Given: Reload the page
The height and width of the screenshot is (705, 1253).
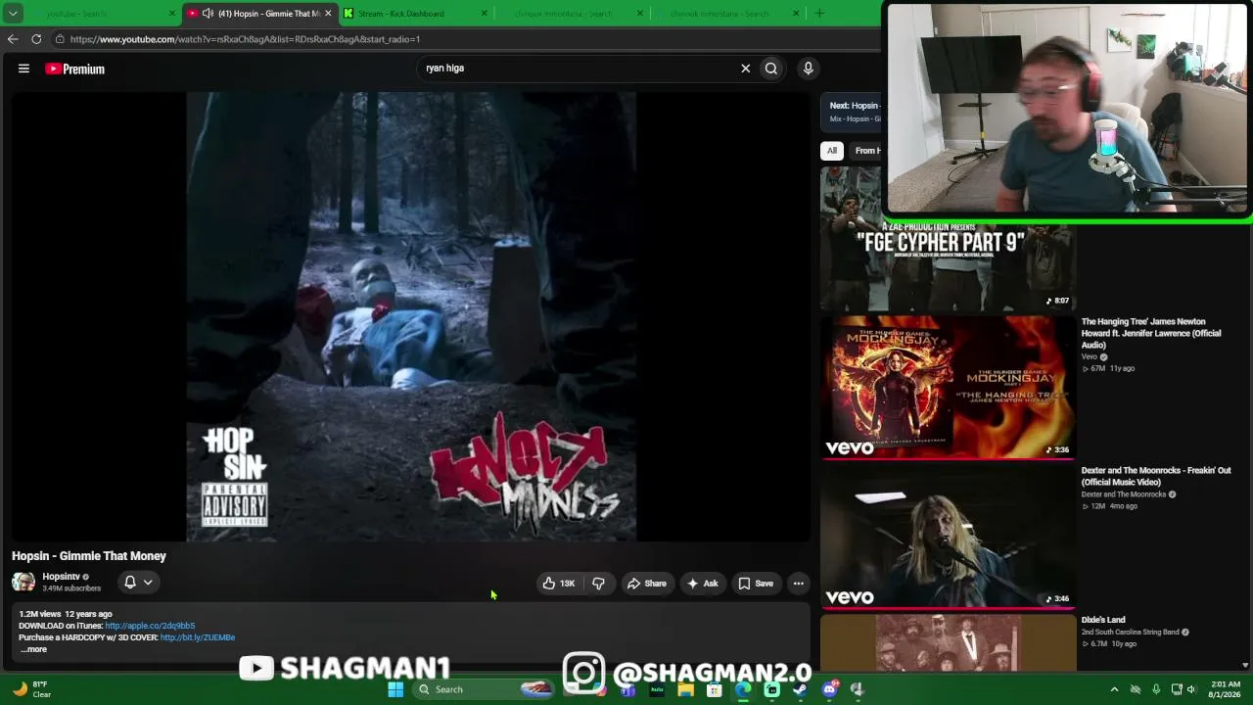Looking at the screenshot, I should click(x=36, y=39).
